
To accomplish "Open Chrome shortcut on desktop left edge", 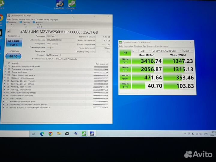I will (x=1, y=18).
